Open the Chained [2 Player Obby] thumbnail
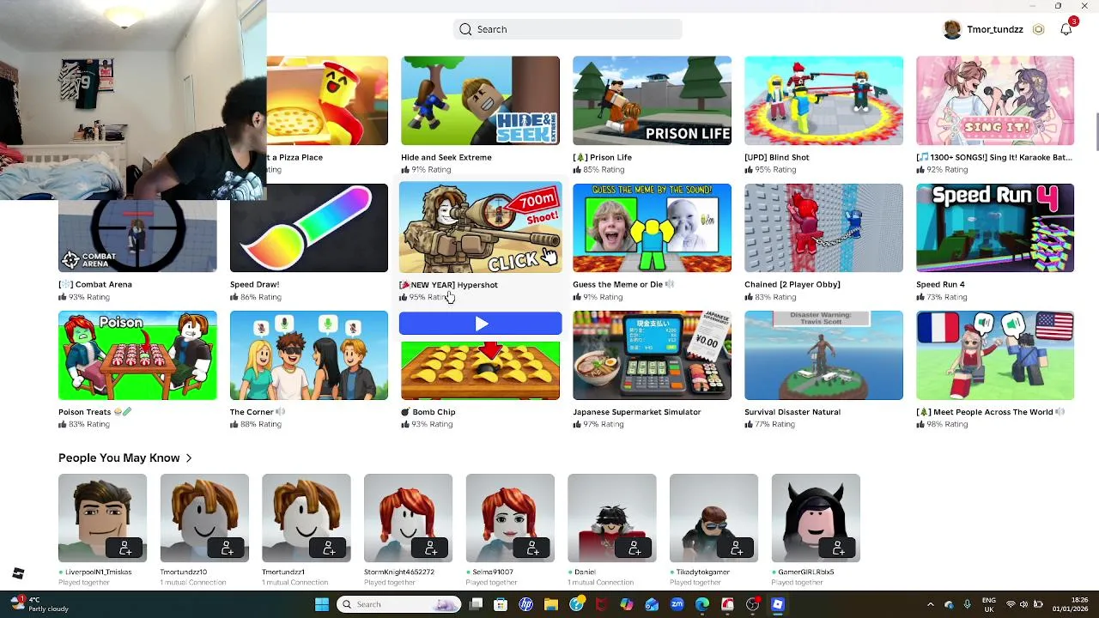 tap(823, 227)
